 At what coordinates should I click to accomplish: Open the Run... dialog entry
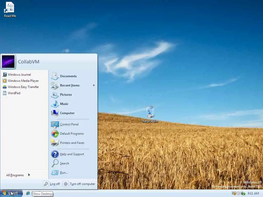click(x=73, y=173)
